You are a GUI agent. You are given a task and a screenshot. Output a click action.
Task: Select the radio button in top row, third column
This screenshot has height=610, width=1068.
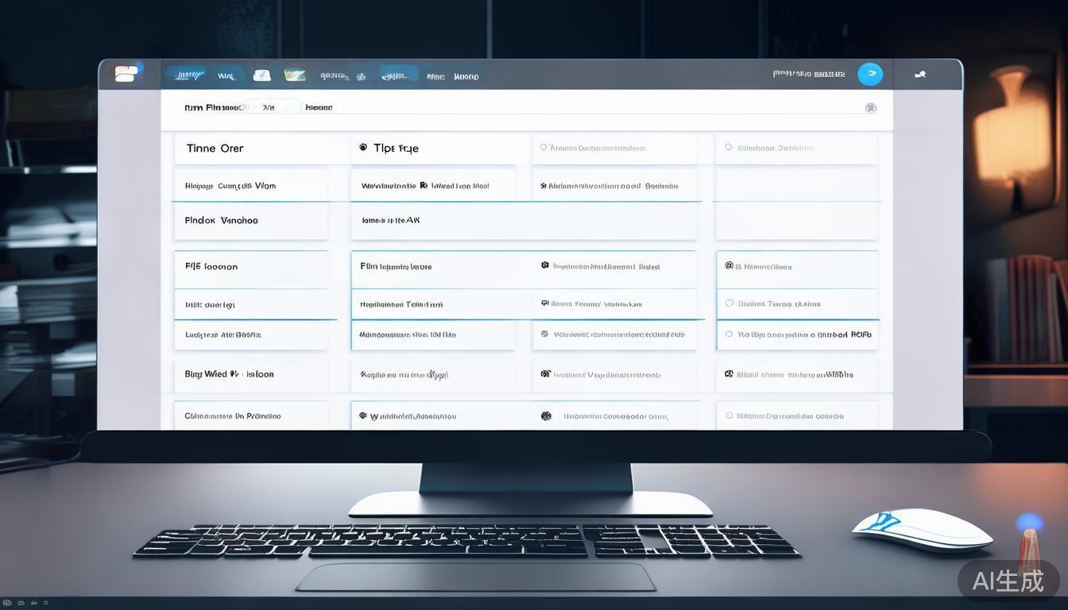coord(544,148)
